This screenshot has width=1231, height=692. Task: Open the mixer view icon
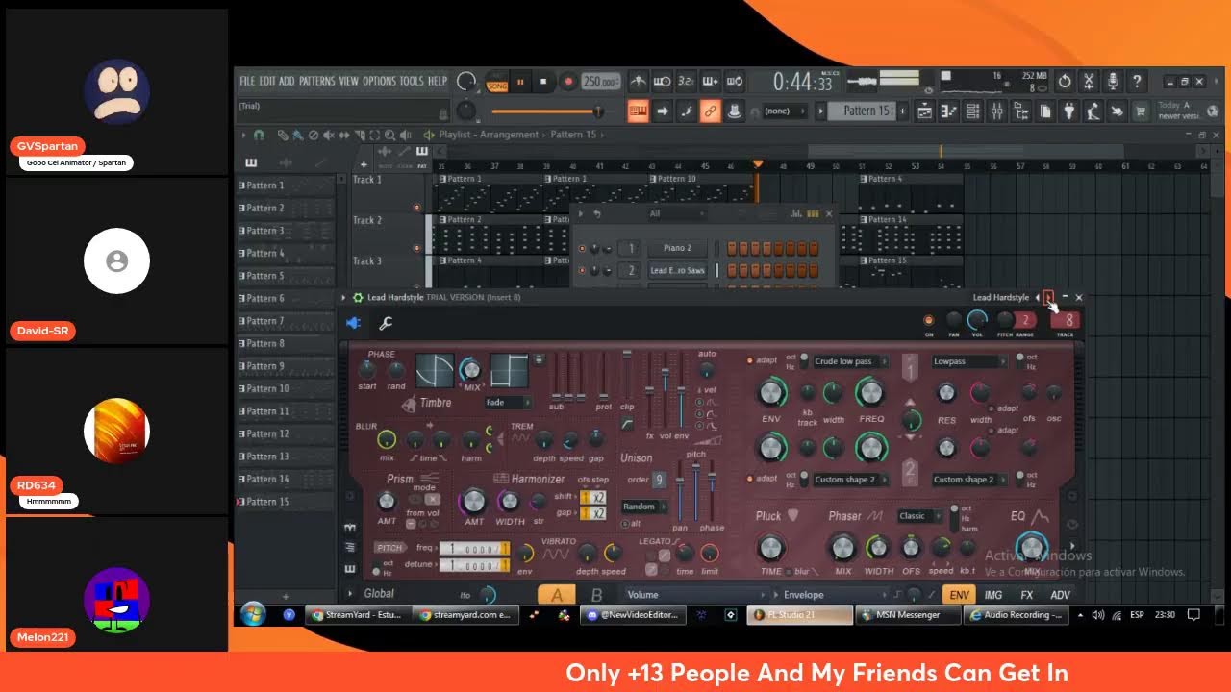[996, 111]
